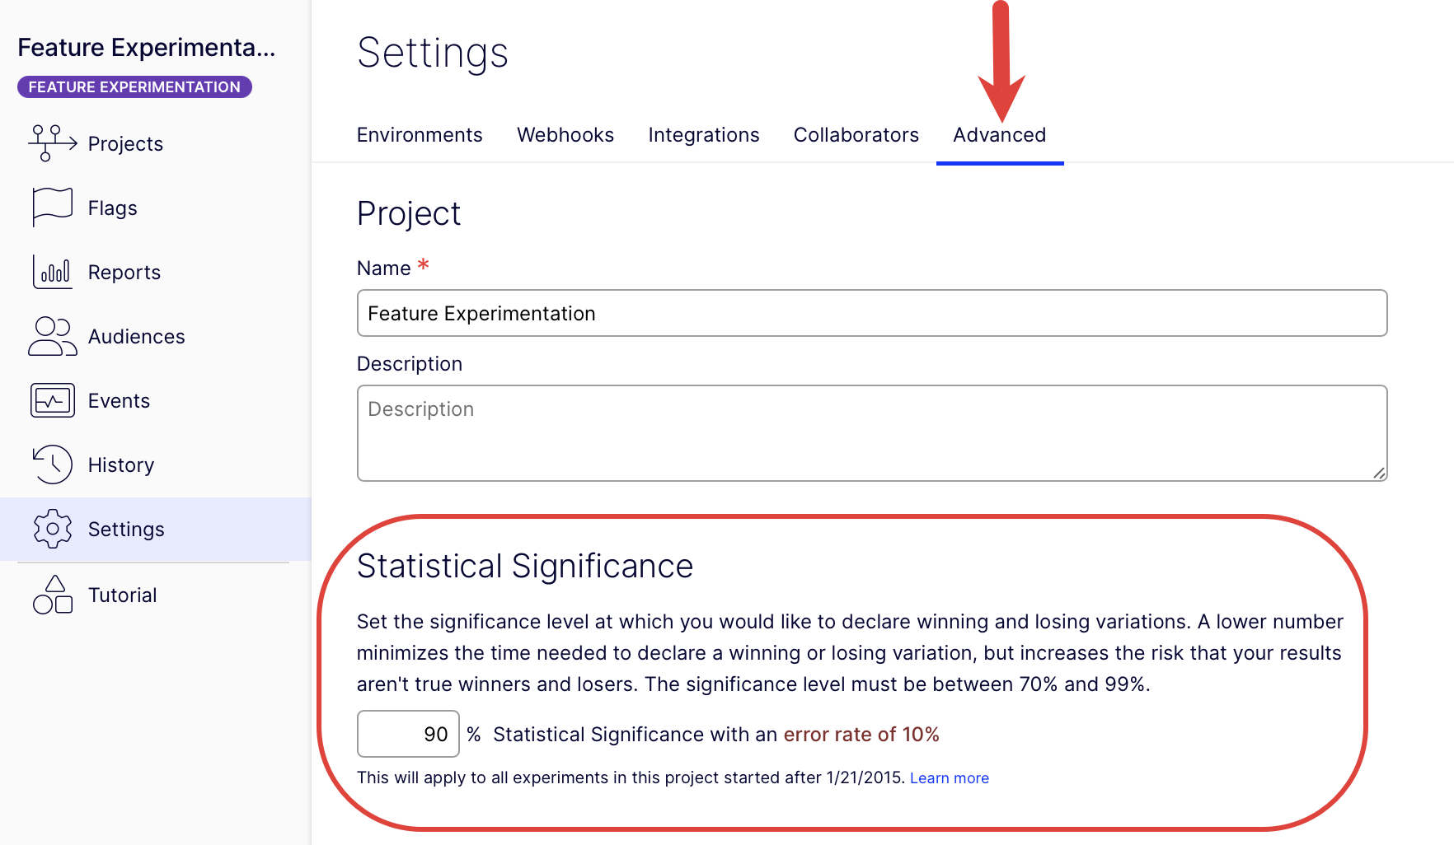Click the Flags flag icon
This screenshot has height=845, width=1454.
pos(52,208)
